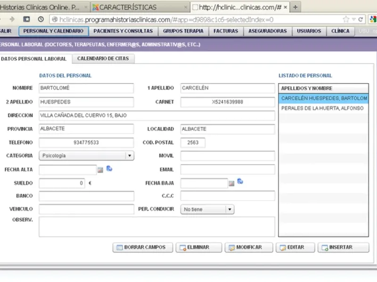
Task: Open the GRUPOS TERAPIA menu
Action: click(x=183, y=31)
